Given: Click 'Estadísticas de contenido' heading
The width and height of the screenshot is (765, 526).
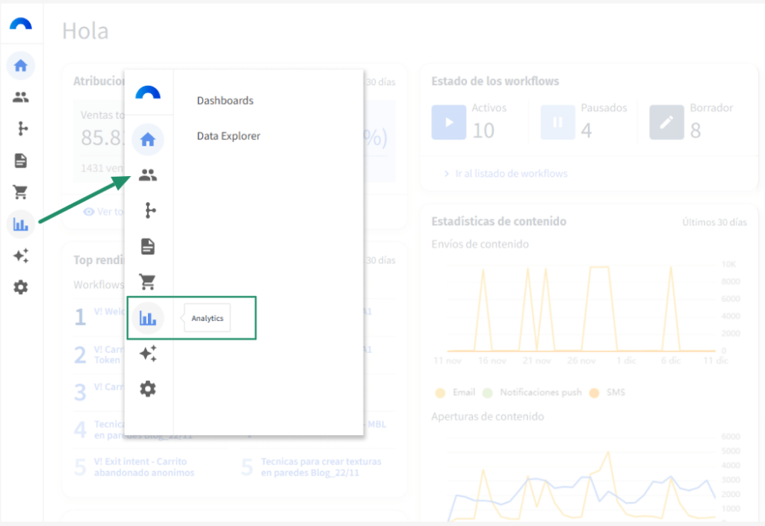Looking at the screenshot, I should pos(498,221).
